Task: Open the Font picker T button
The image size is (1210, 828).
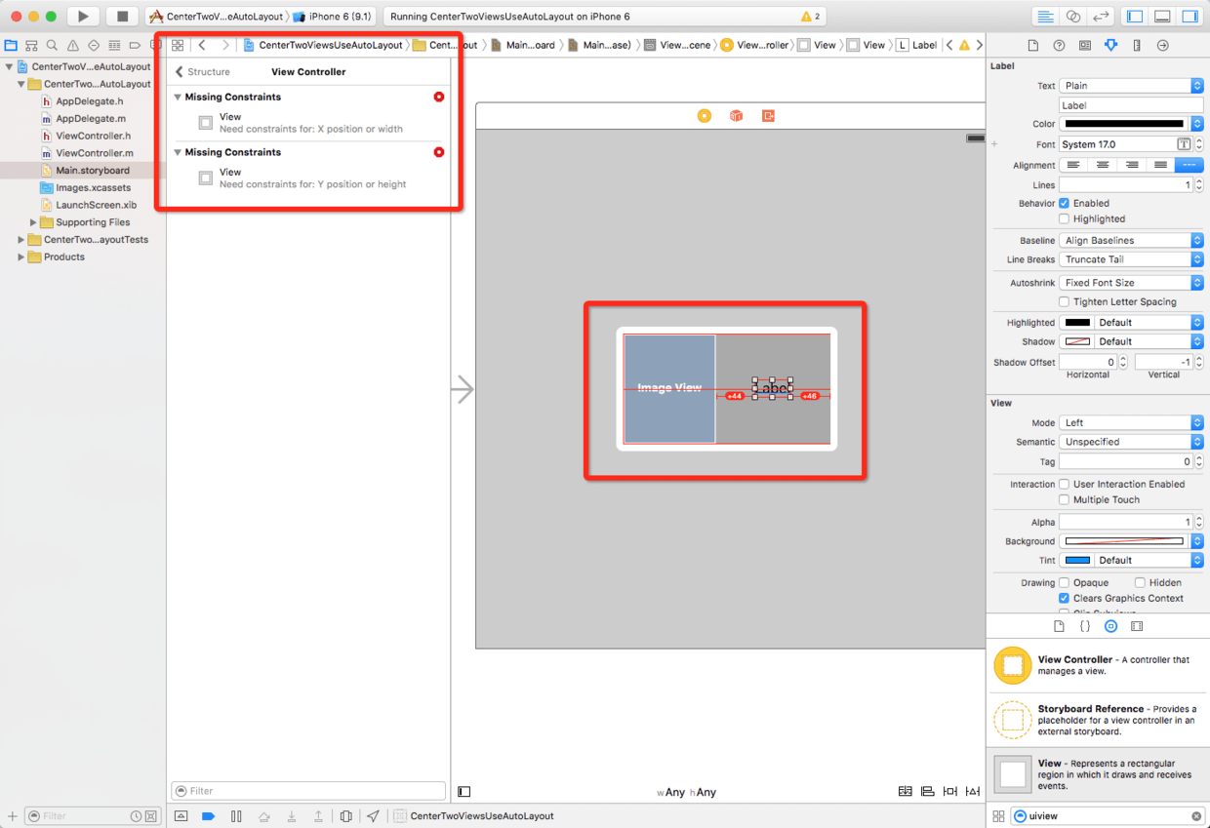Action: [1183, 144]
